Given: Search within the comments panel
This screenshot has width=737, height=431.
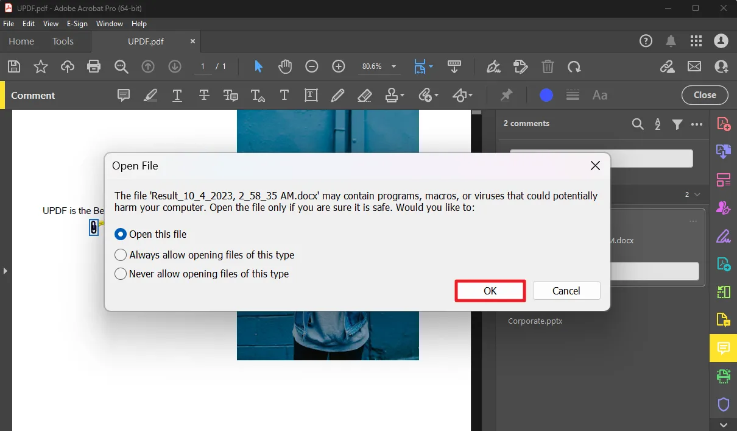Looking at the screenshot, I should (x=638, y=124).
